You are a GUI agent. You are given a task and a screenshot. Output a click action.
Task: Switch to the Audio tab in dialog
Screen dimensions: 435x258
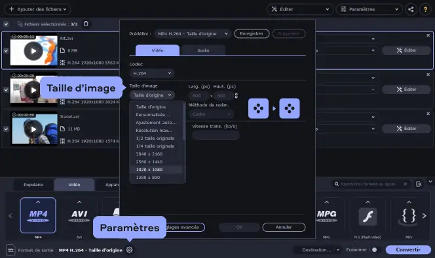tap(203, 50)
